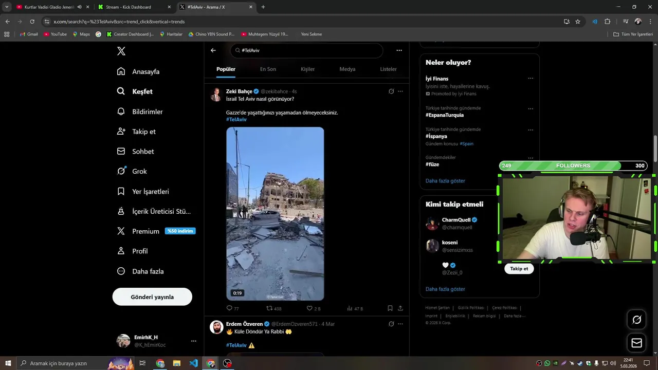Viewport: 658px width, 370px height.
Task: Open Erdem Özveren's profile avatar
Action: click(216, 327)
